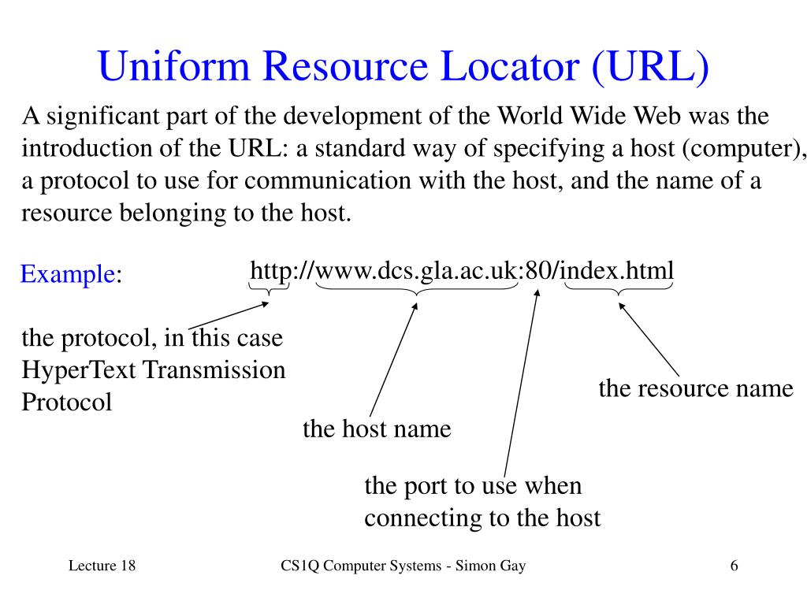Click the word 'Protocol' under HyperText Transmission
Viewport: 807px width, 605px height.
click(66, 403)
